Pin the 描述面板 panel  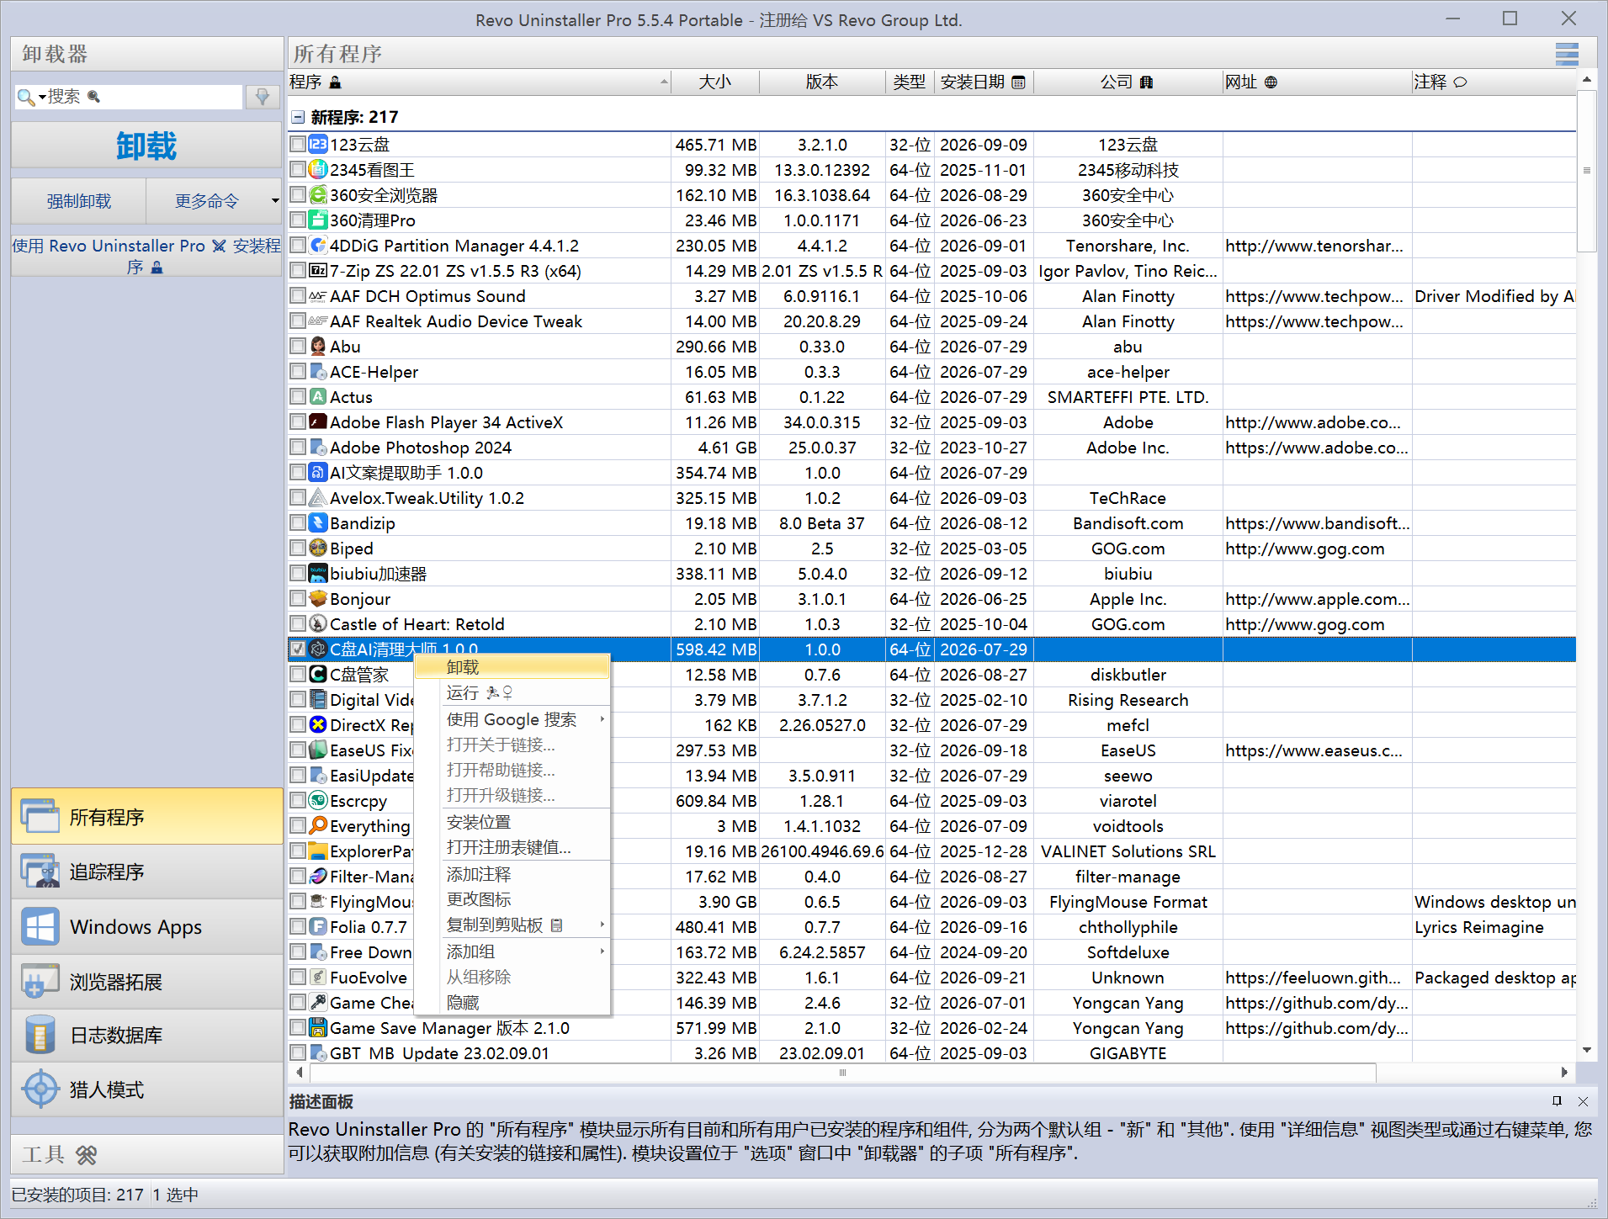tap(1557, 1101)
